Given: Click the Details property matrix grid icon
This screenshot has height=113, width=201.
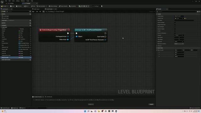Looking at the screenshot, I should tap(198, 12).
